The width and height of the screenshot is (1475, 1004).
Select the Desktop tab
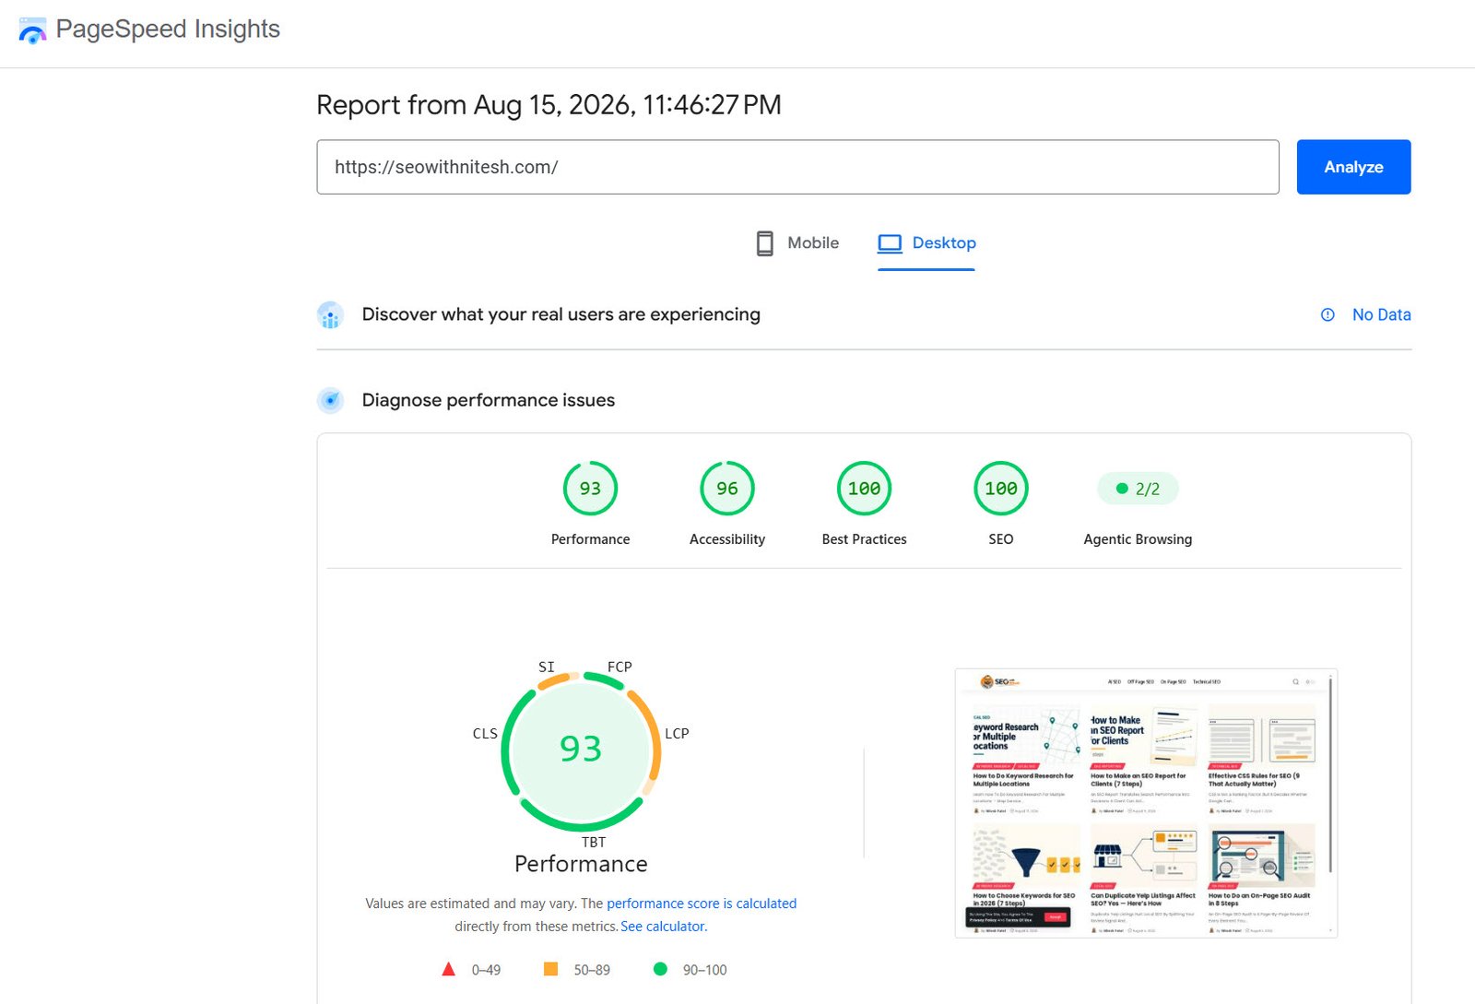(926, 243)
